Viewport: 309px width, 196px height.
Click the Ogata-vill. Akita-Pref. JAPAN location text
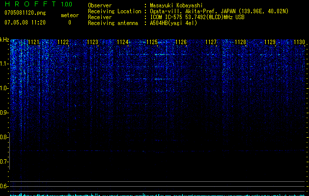pyautogui.click(x=219, y=11)
